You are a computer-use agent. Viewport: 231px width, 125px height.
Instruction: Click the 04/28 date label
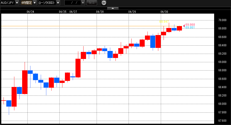100,12
